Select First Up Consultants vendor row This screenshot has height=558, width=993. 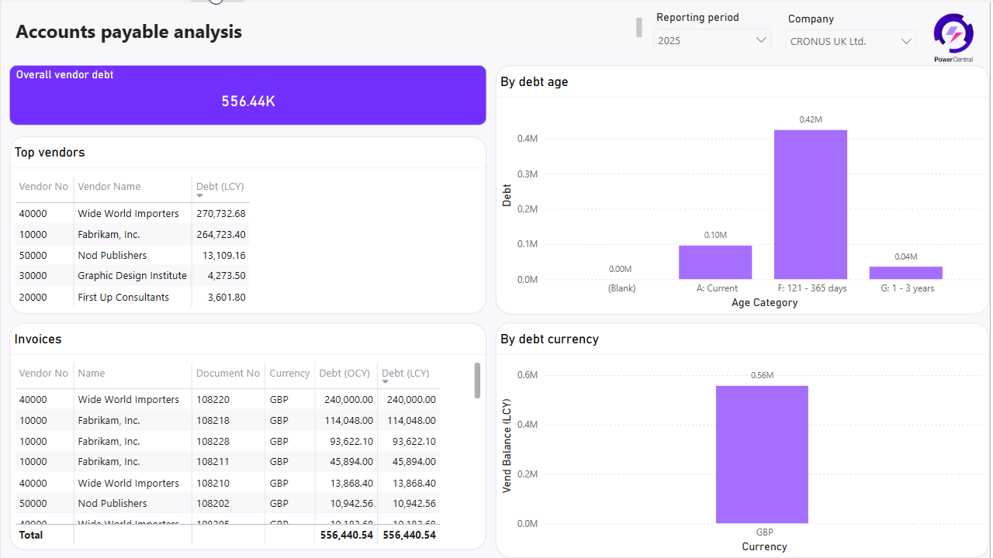click(132, 297)
